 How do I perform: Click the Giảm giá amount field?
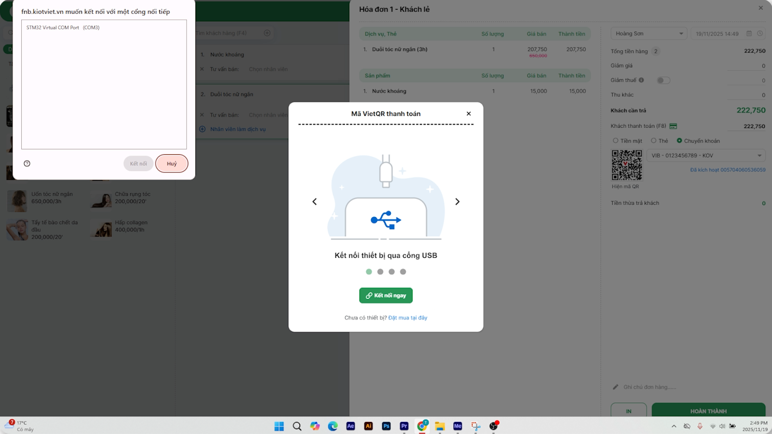(746, 66)
